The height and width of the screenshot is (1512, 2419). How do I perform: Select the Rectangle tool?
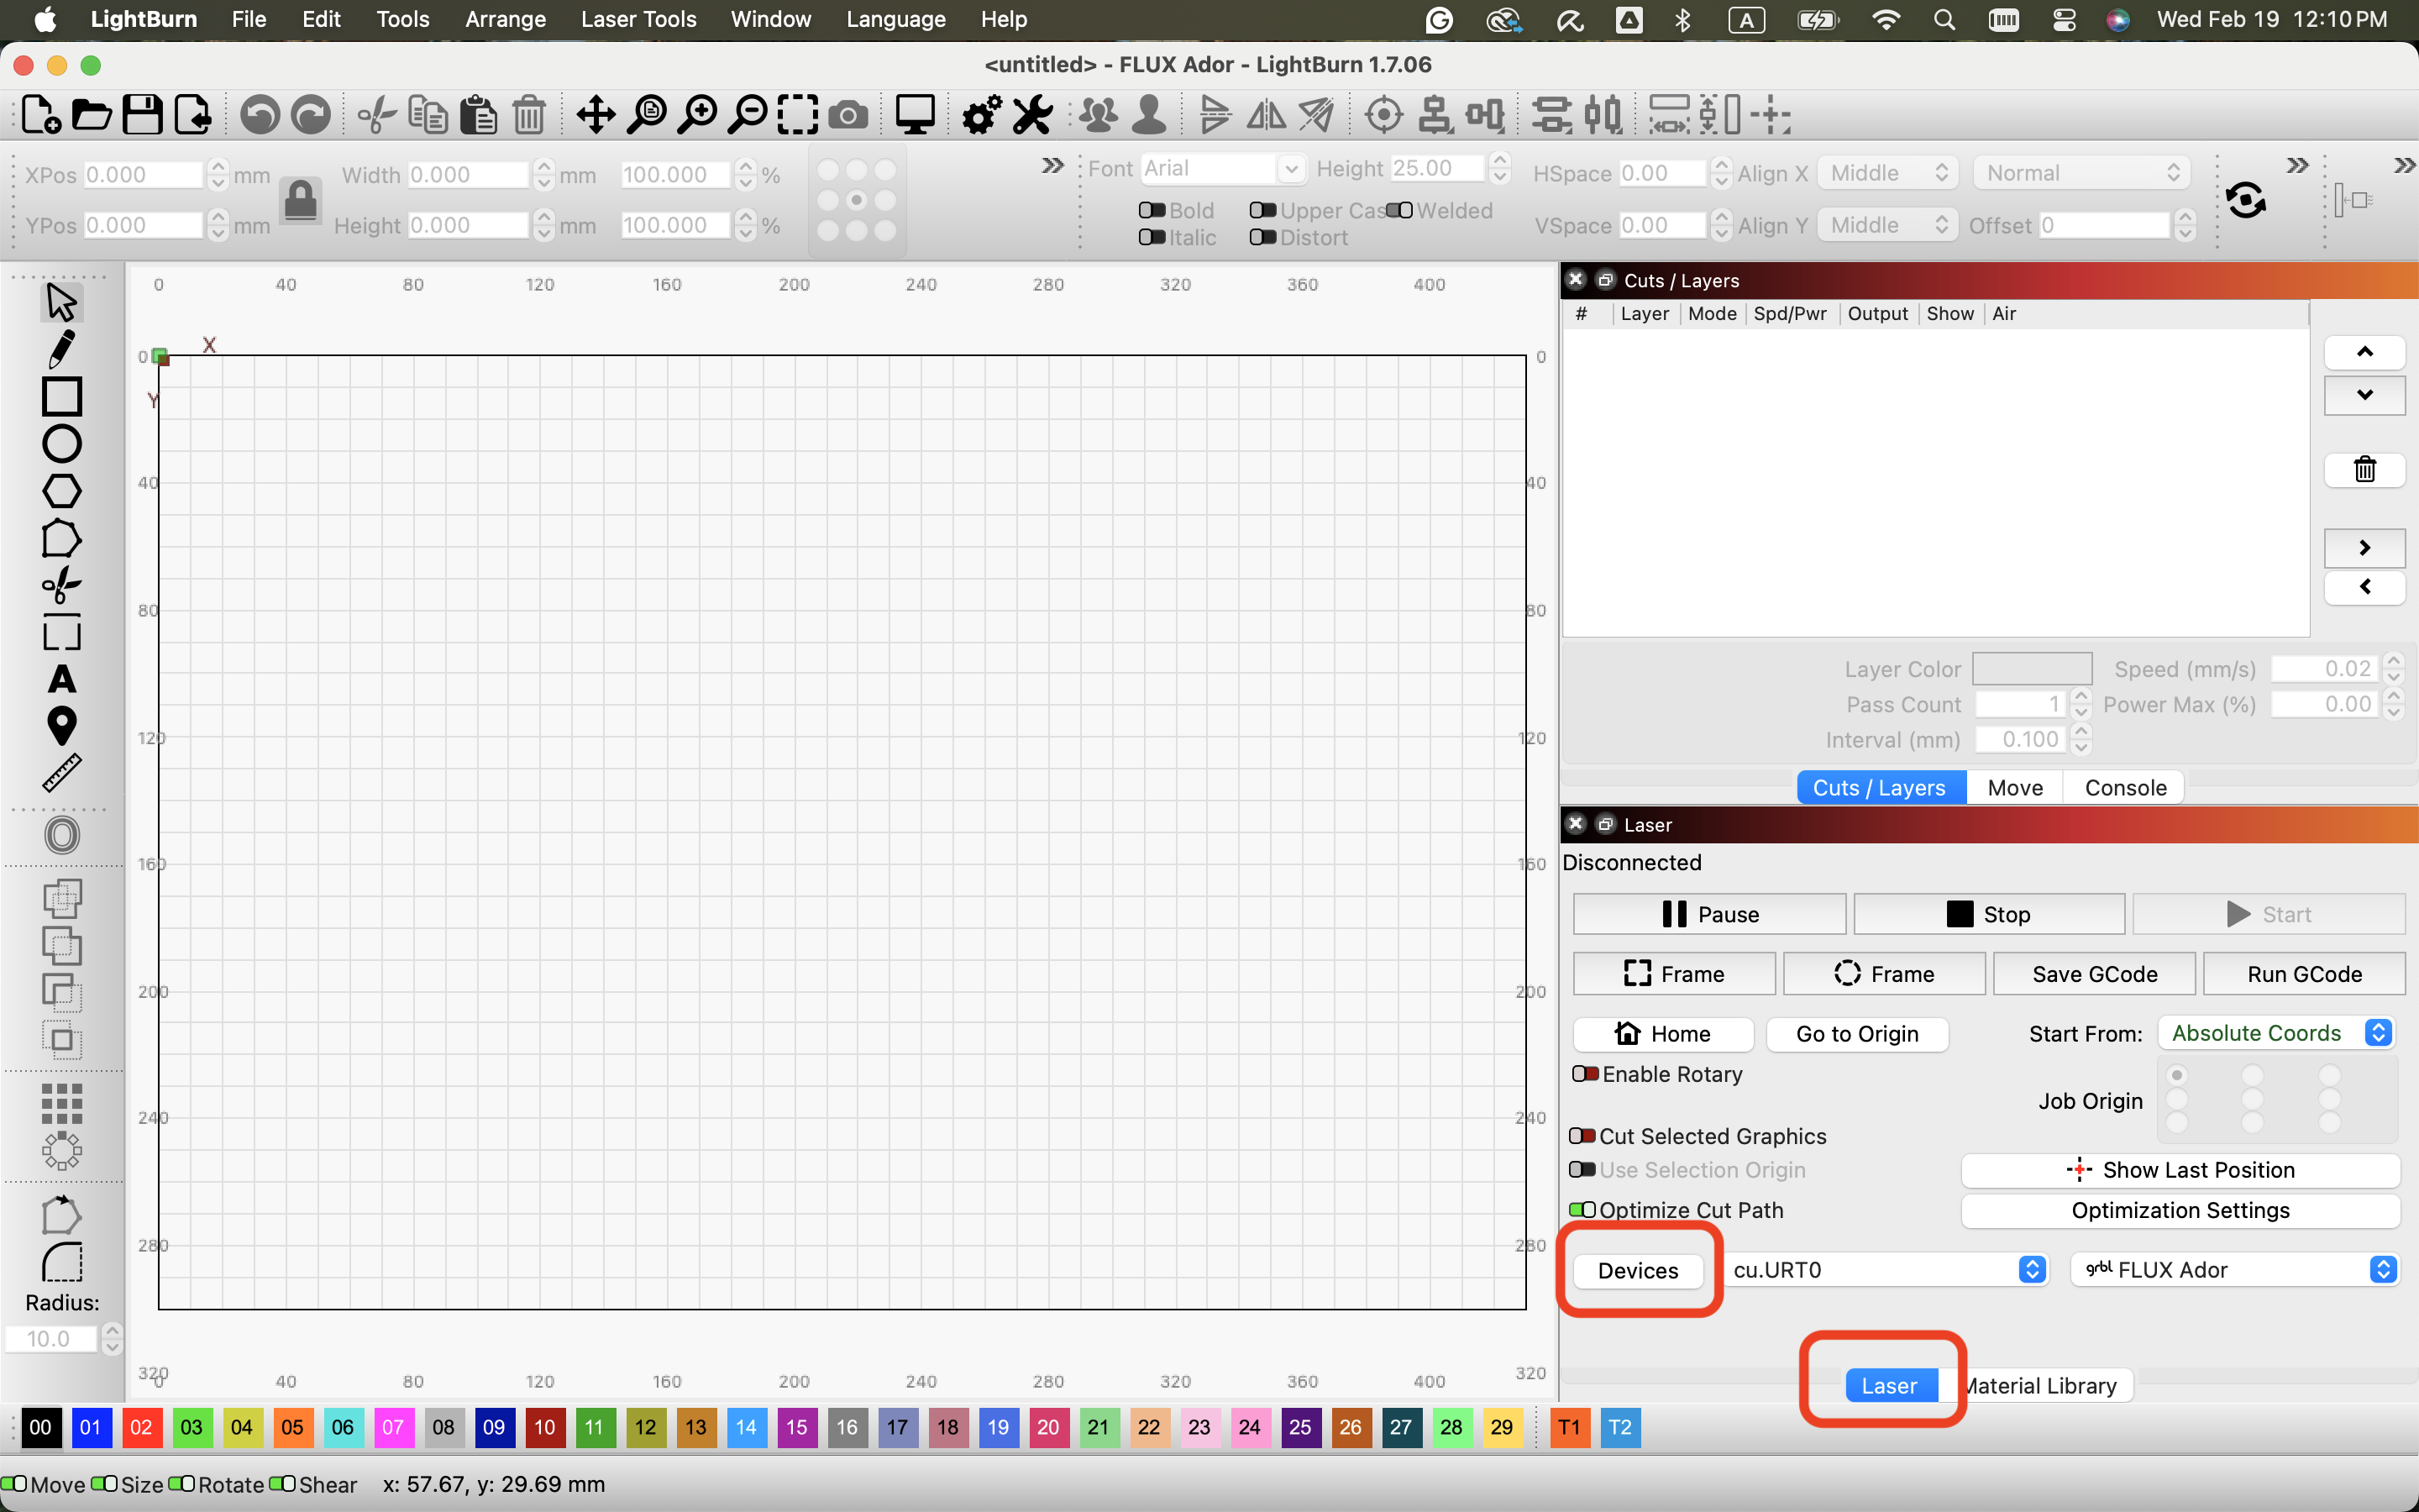(x=61, y=396)
